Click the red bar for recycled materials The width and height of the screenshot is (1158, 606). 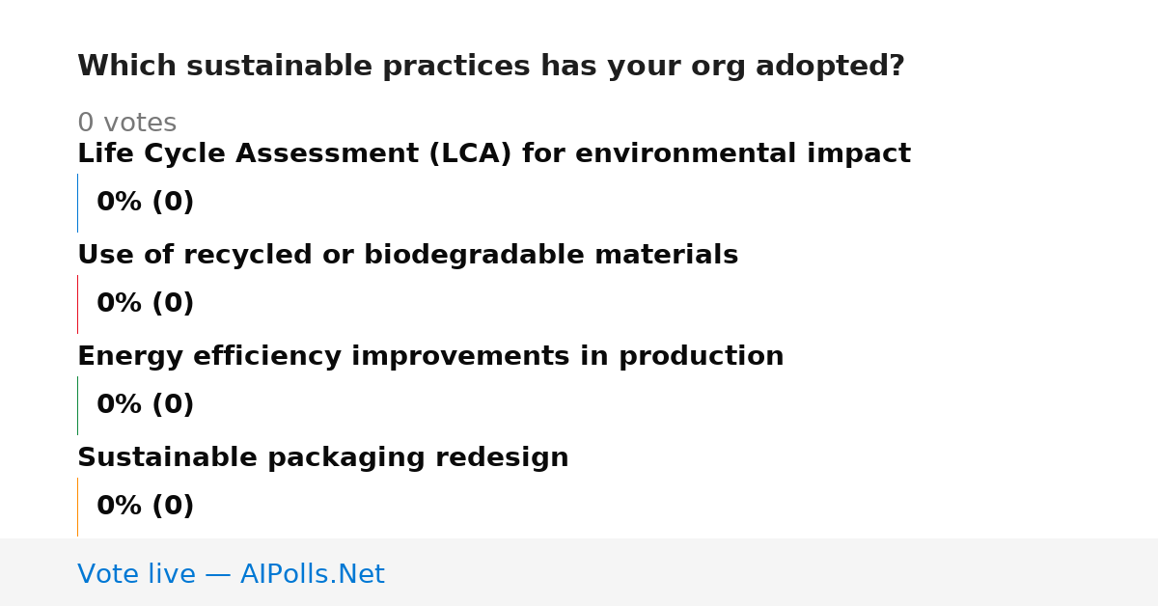(77, 304)
